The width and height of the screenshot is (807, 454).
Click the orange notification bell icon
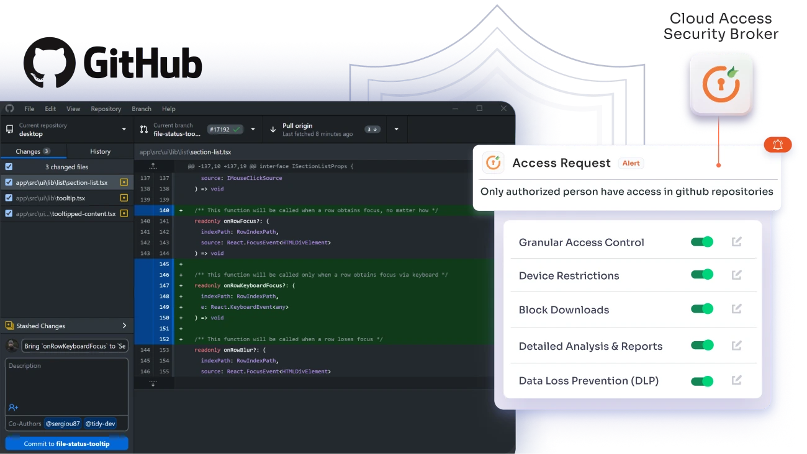click(x=778, y=144)
